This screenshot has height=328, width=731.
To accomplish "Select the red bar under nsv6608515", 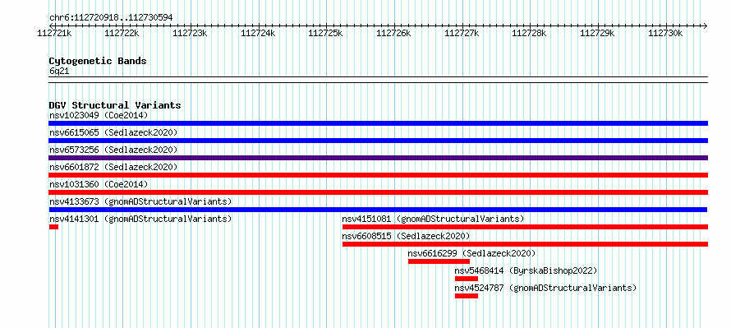I will [525, 244].
